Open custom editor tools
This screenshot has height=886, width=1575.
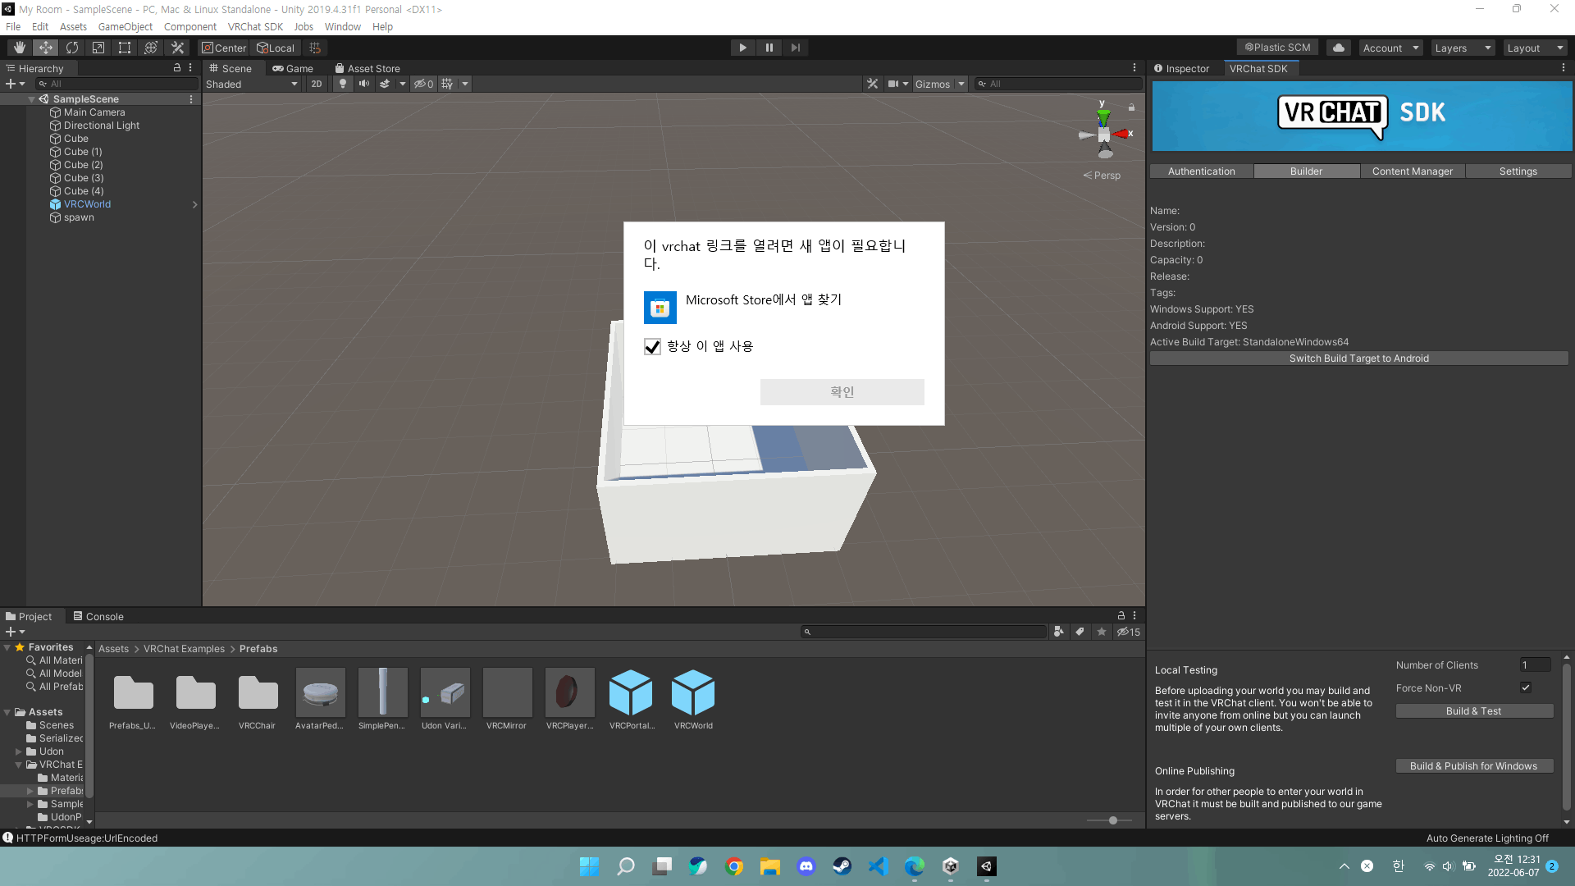point(177,48)
